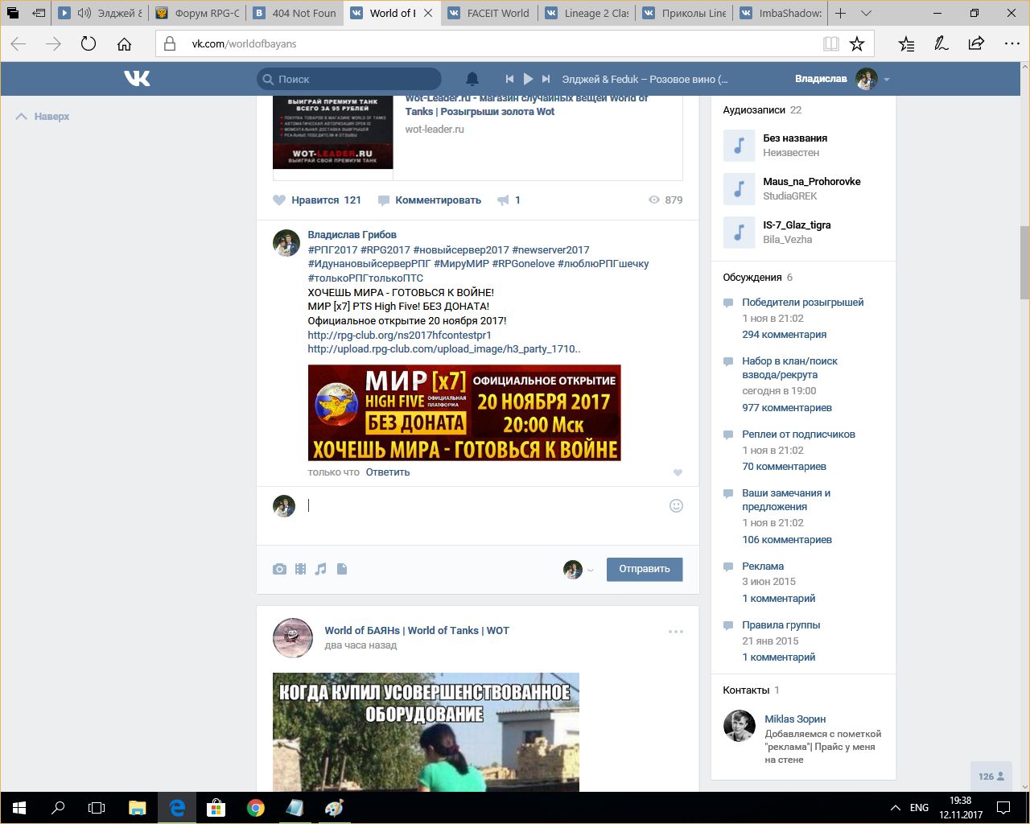The image size is (1030, 824).
Task: Like the comment with heart icon
Action: (678, 472)
